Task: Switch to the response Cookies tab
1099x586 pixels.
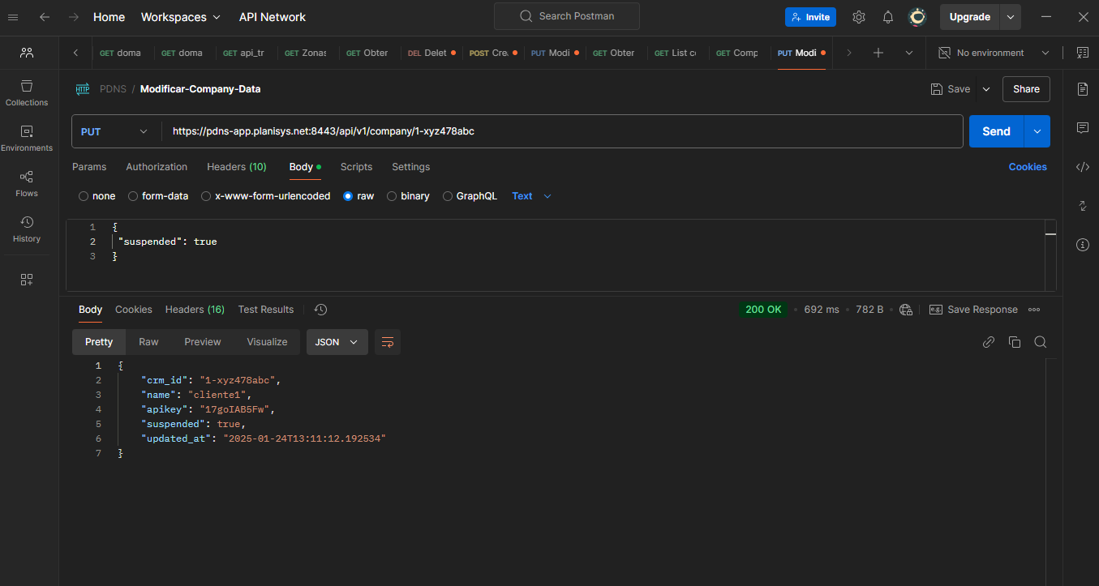Action: click(134, 310)
